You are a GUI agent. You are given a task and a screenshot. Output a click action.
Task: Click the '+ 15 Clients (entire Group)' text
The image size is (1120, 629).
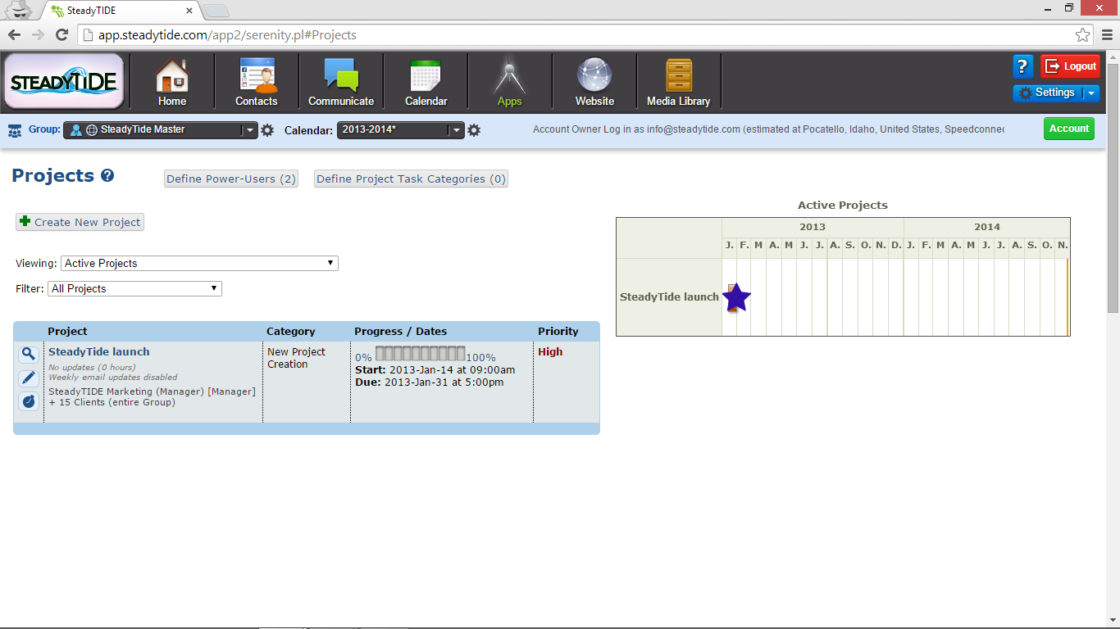pyautogui.click(x=112, y=402)
